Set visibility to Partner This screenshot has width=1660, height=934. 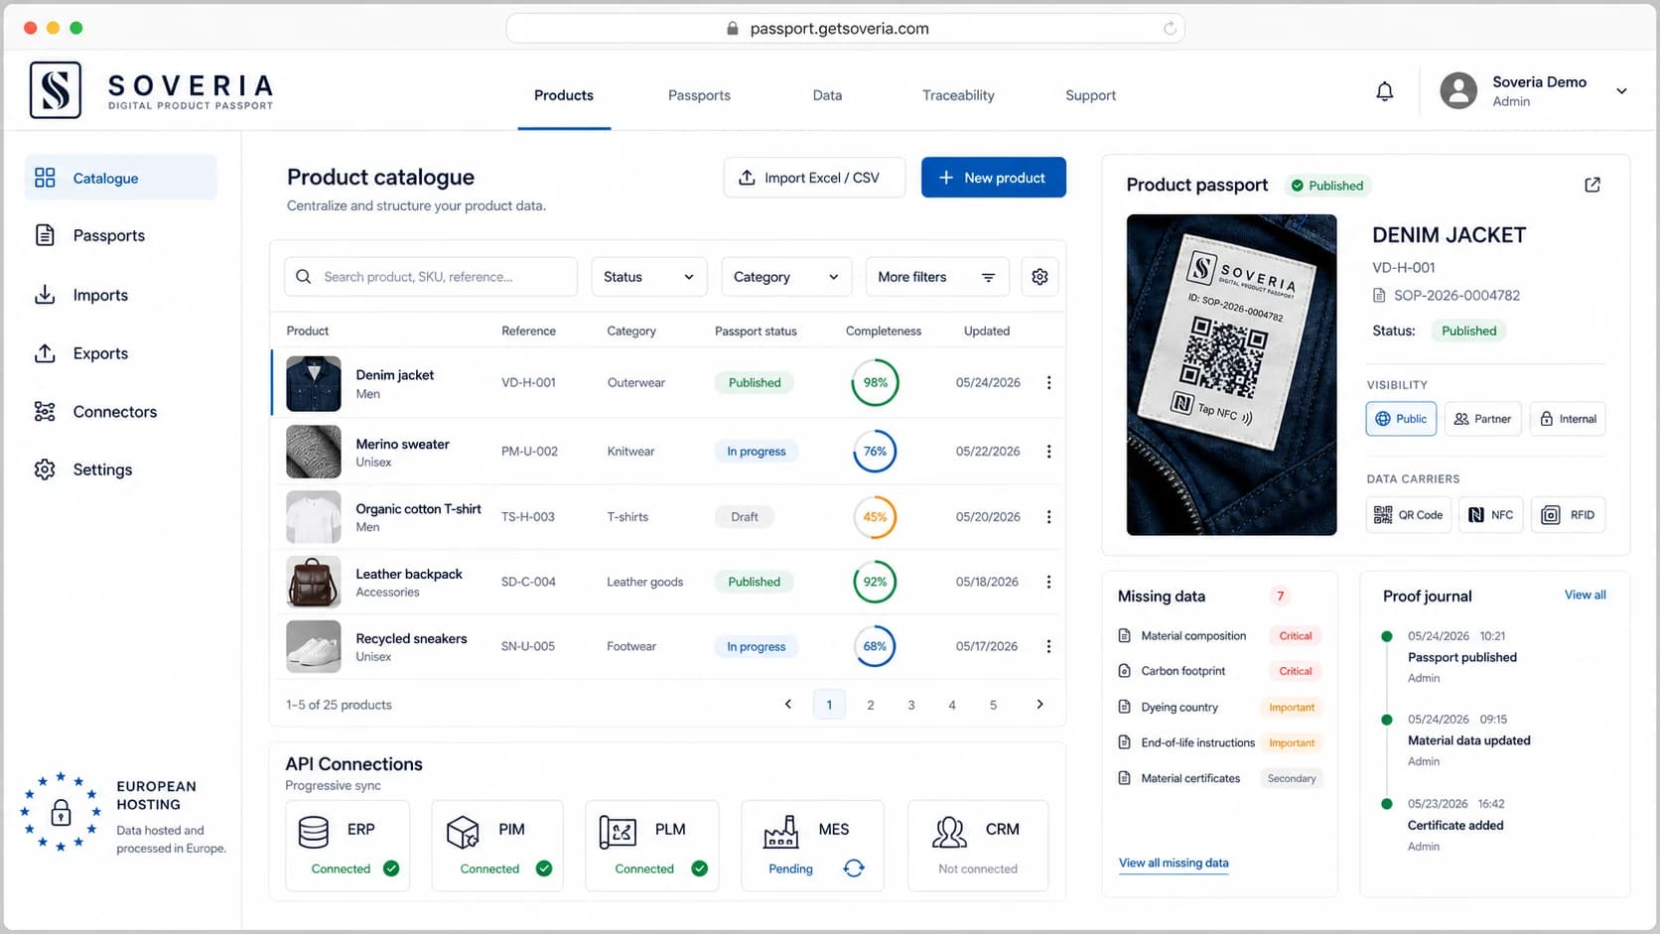point(1482,419)
